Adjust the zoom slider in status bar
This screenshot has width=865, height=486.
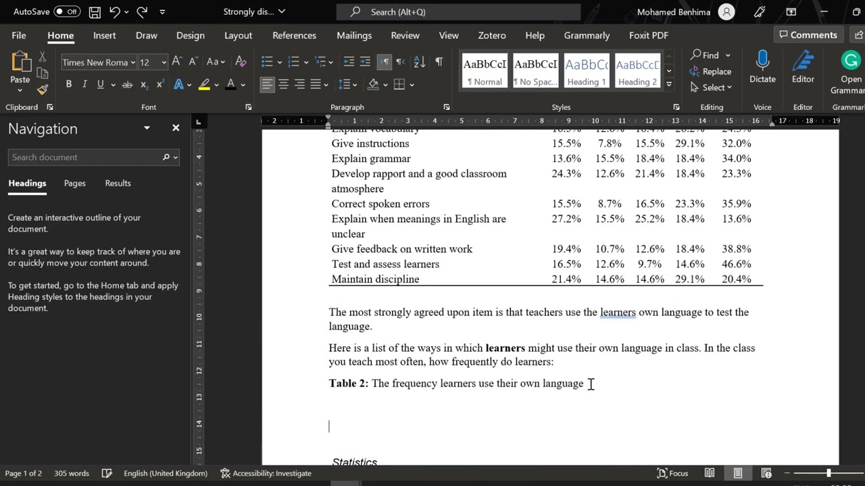pos(829,473)
